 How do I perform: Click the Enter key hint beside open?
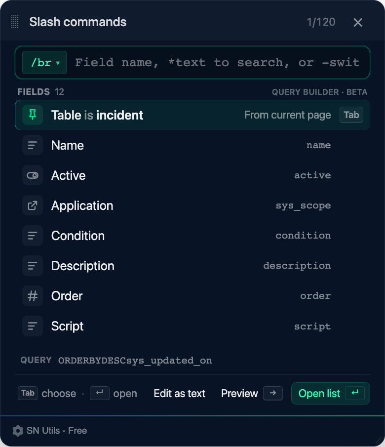[99, 393]
